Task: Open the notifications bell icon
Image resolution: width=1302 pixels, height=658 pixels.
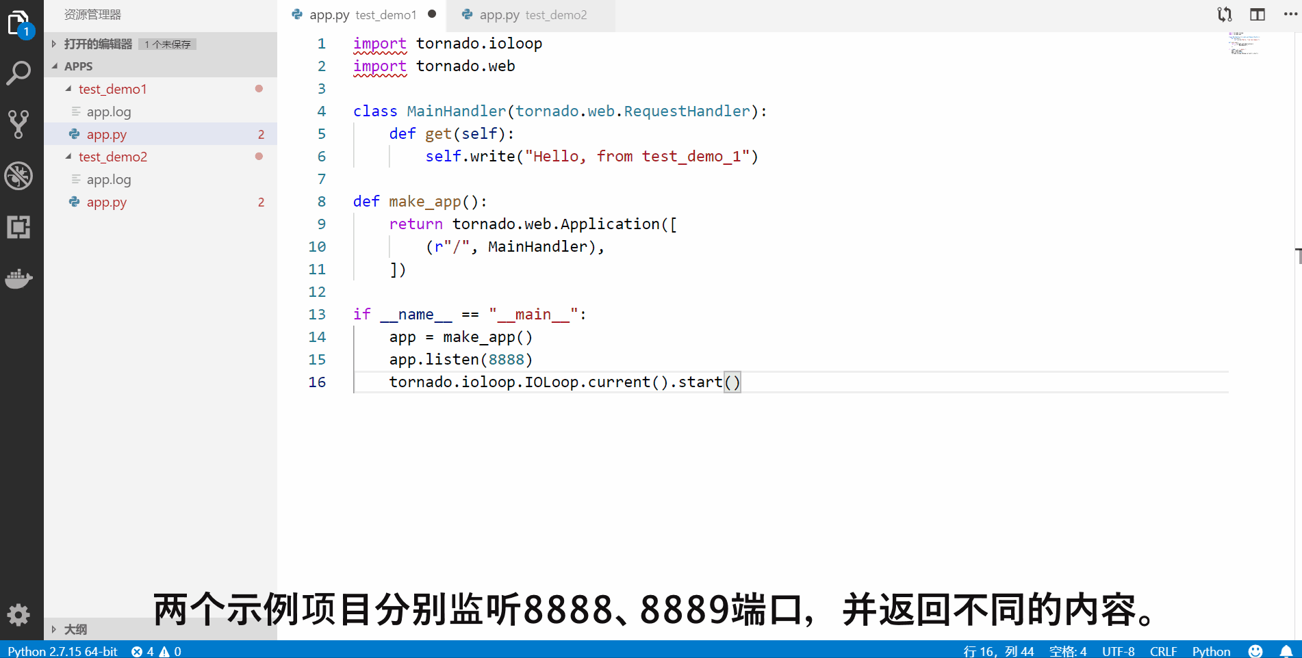Action: (x=1286, y=651)
